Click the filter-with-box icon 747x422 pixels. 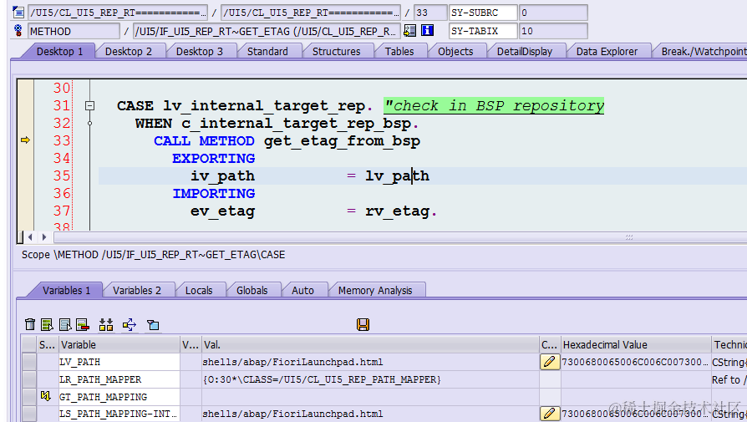[x=153, y=325]
